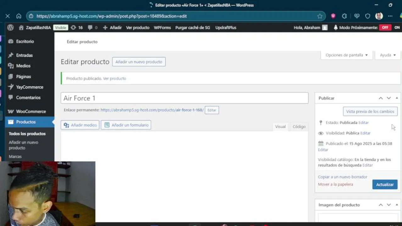Screen dimensions: 402x226
Task: Stop page loading with the X button
Action: pyautogui.click(x=8, y=16)
